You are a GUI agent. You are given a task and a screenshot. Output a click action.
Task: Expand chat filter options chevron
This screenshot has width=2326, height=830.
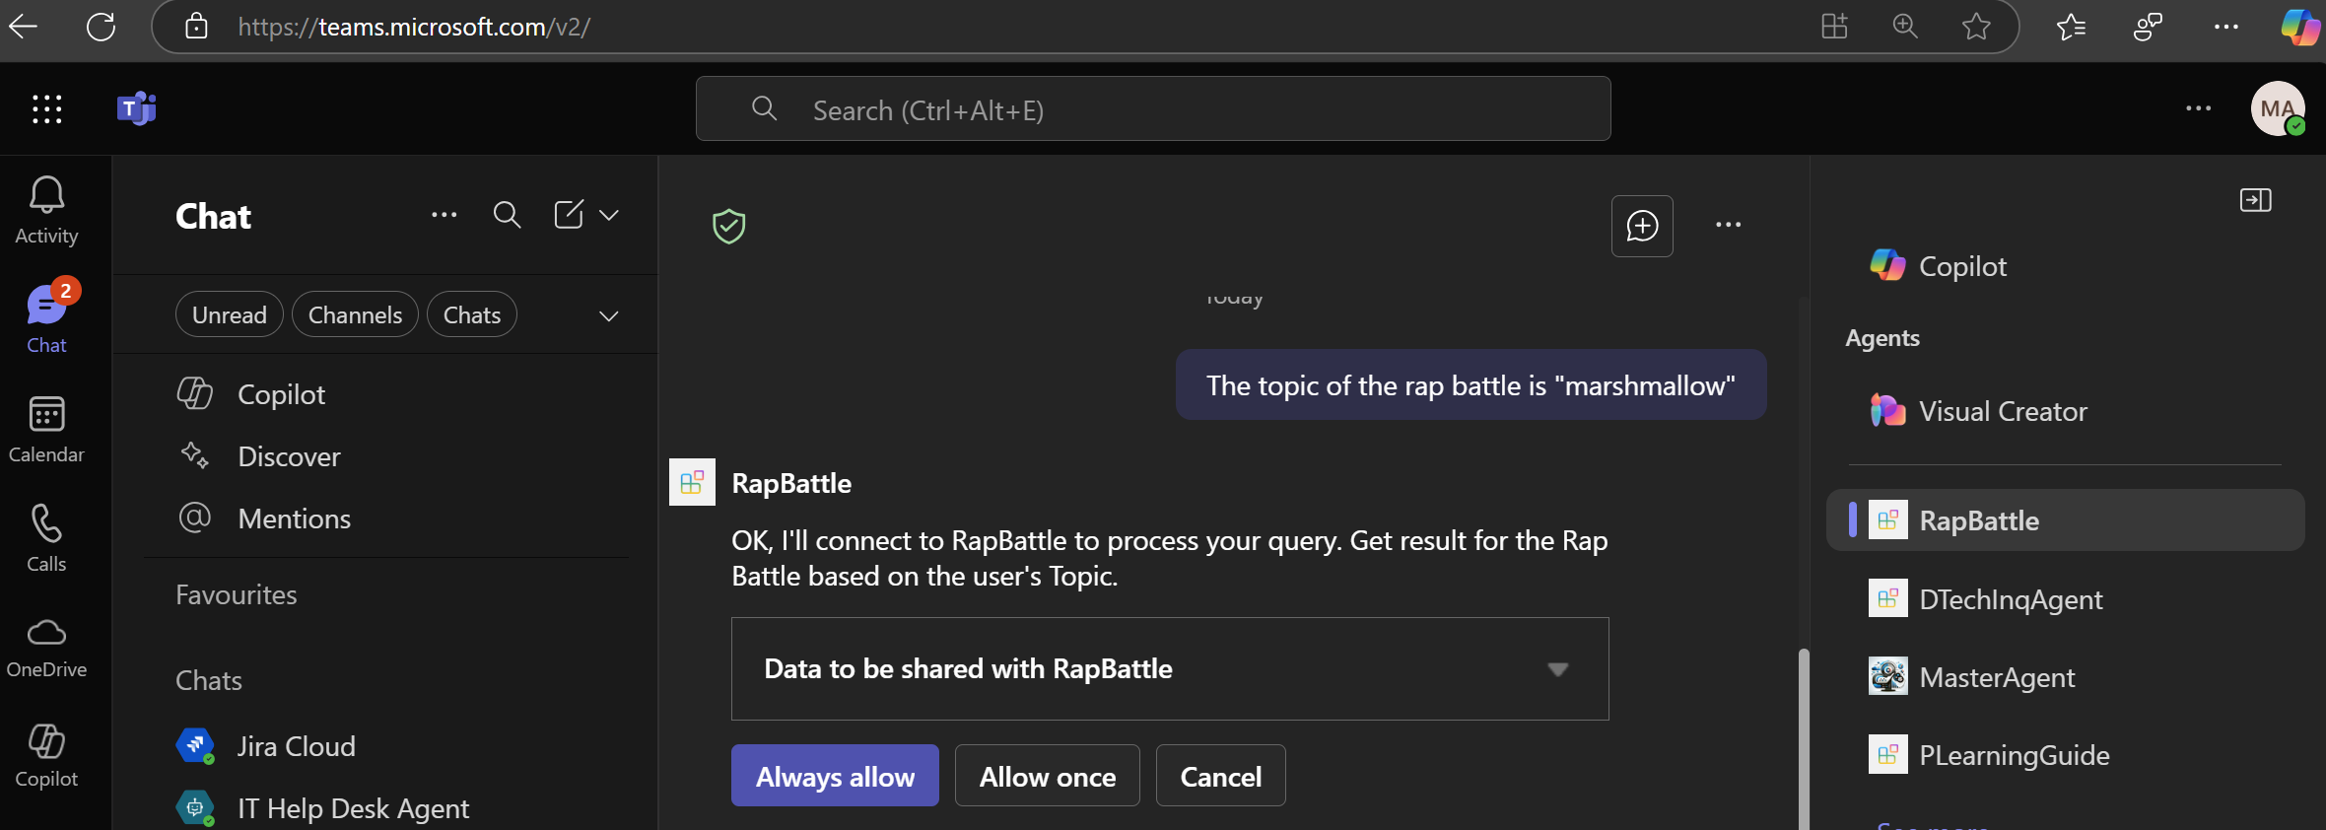[x=609, y=315]
